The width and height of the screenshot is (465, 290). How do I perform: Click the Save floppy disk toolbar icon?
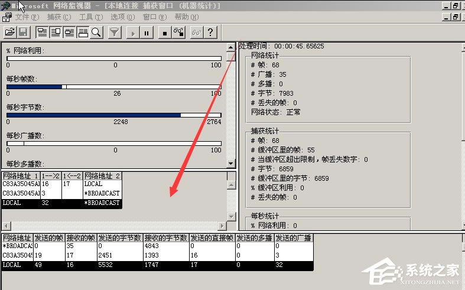(24, 32)
